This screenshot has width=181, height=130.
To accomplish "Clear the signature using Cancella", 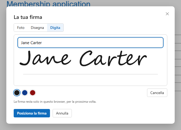I will 157,93.
